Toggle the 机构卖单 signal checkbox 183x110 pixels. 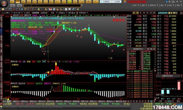tap(142, 67)
